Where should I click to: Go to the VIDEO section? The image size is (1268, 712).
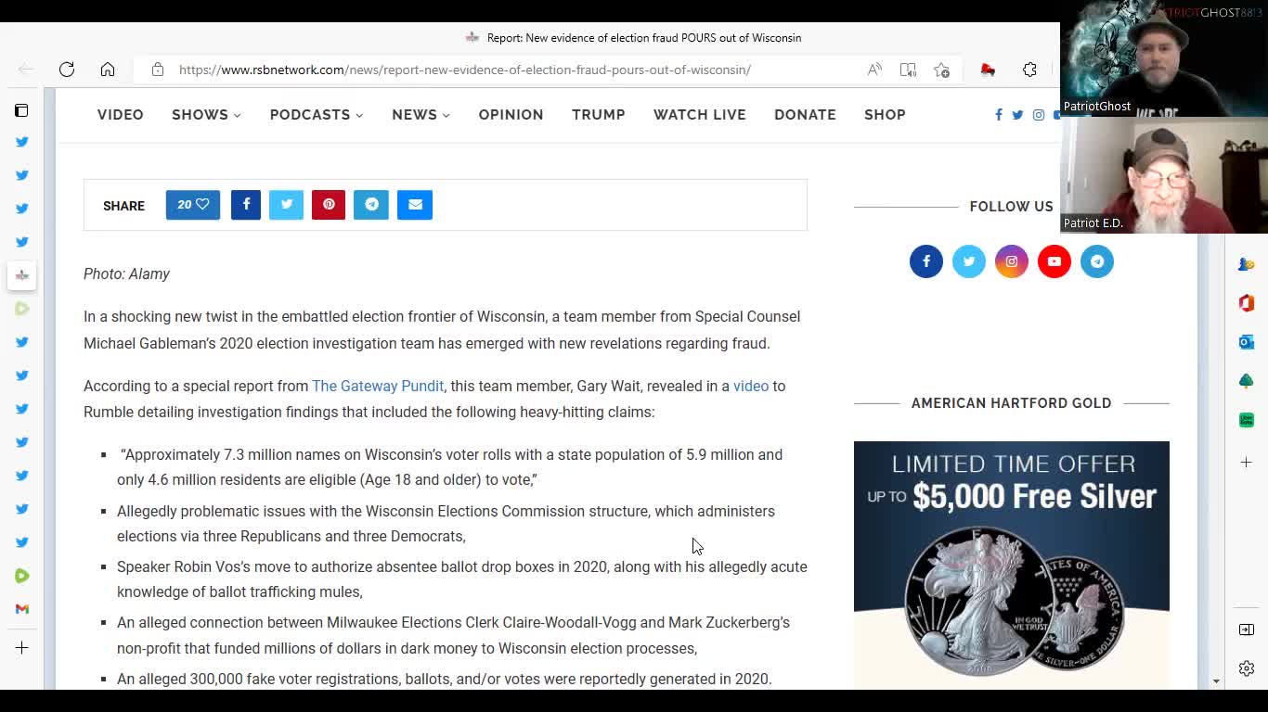click(x=121, y=115)
